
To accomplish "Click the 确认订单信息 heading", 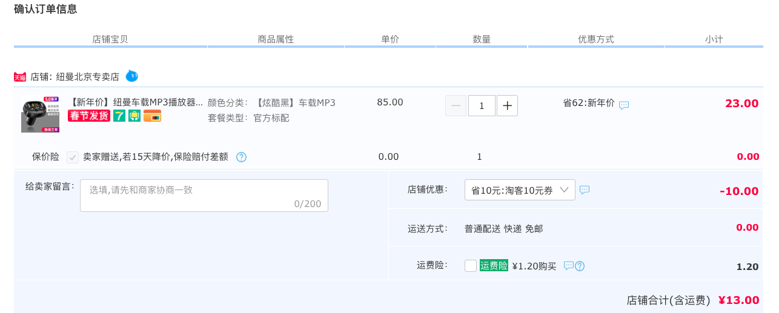I will point(45,9).
